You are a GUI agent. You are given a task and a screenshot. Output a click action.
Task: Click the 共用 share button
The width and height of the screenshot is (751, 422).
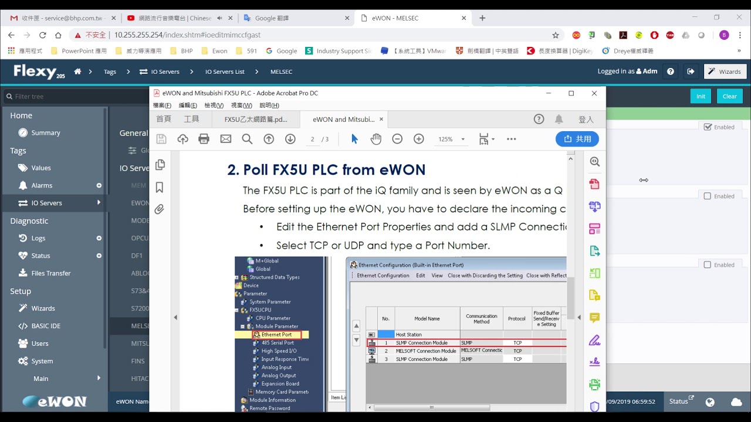(x=577, y=139)
